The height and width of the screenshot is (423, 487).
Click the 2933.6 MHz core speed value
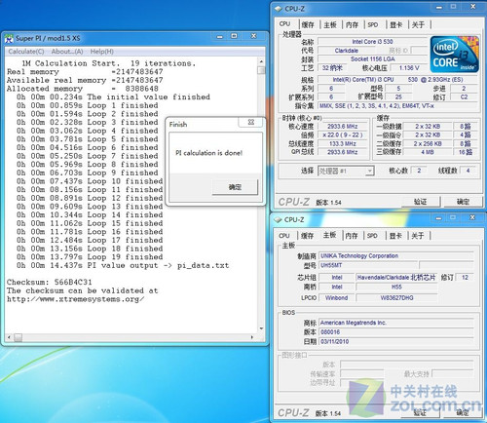point(343,127)
